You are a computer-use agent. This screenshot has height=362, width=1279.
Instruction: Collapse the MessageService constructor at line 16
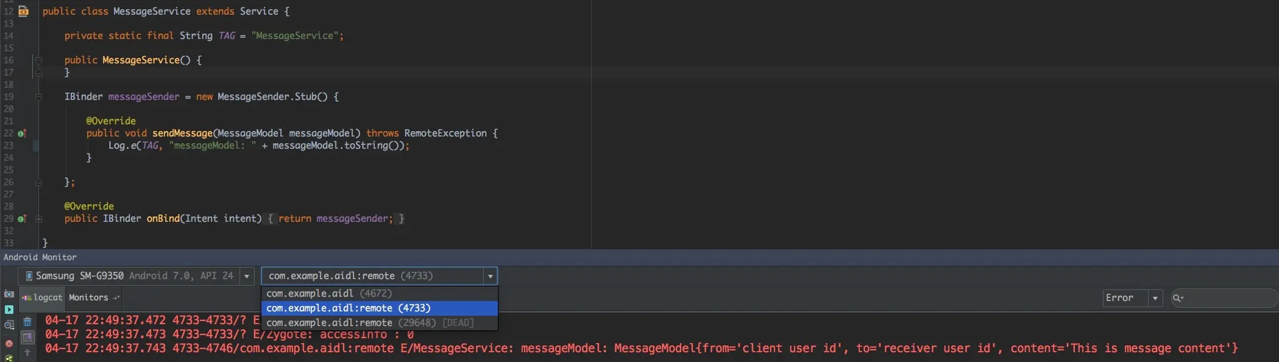pos(38,60)
